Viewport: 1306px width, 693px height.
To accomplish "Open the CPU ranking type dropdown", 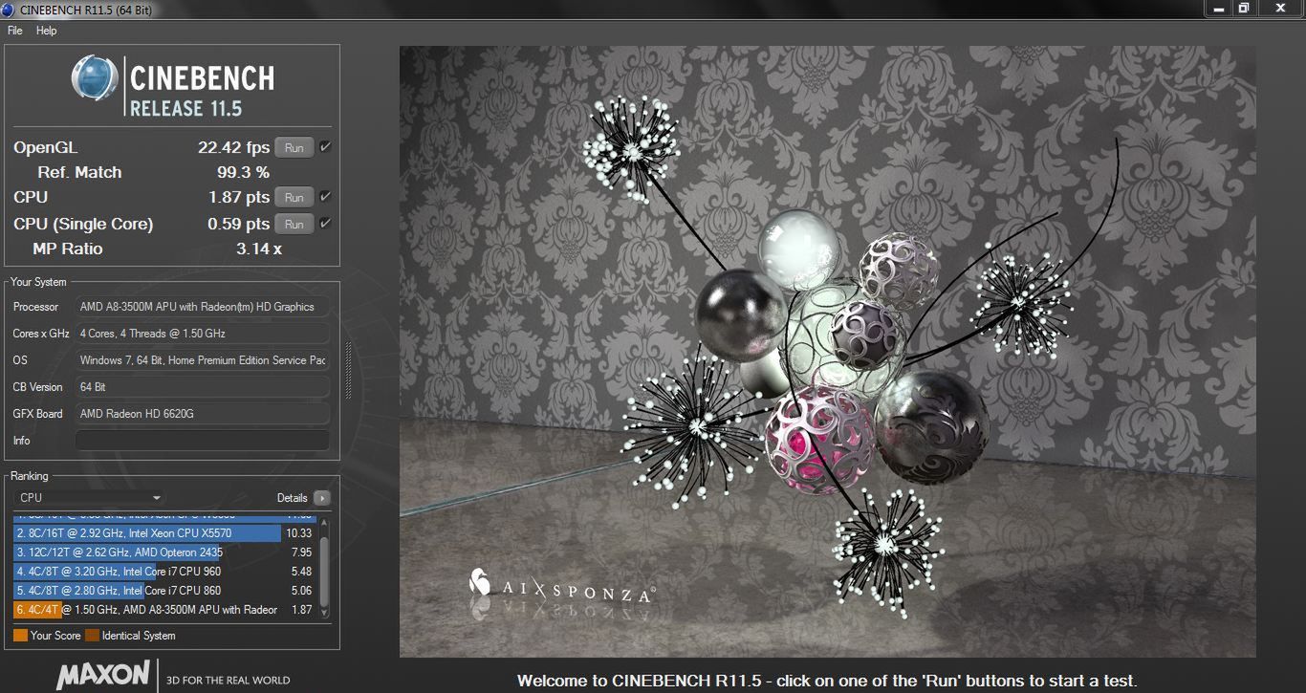I will [x=90, y=498].
